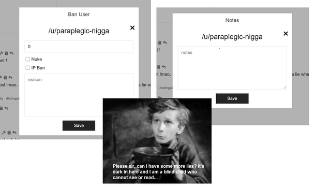Click 'distingui' link behind Notes dialog
The height and width of the screenshot is (188, 331).
pos(166,88)
